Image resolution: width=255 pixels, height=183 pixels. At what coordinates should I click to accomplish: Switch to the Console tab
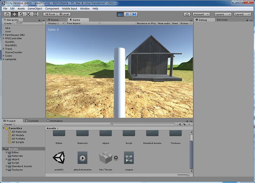point(32,121)
